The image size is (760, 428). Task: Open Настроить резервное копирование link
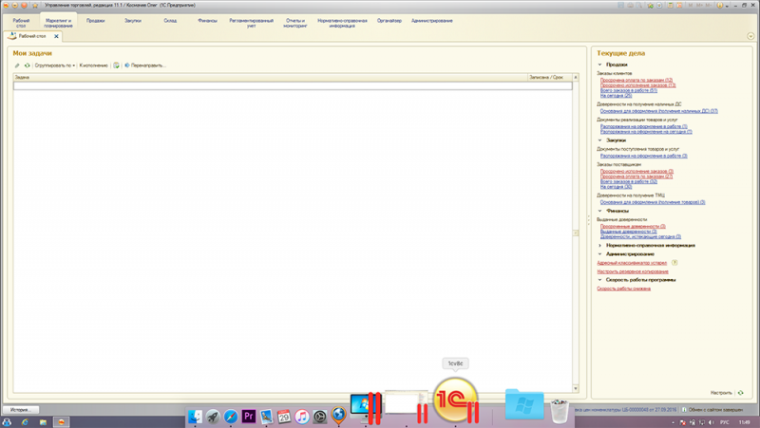[633, 271]
